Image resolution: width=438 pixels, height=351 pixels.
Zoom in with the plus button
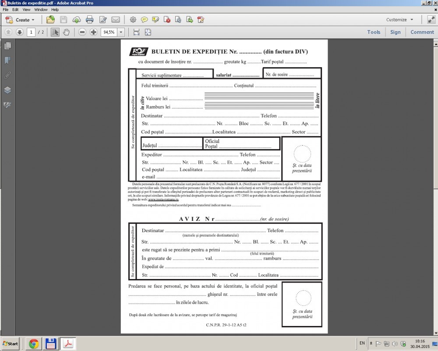coord(94,32)
